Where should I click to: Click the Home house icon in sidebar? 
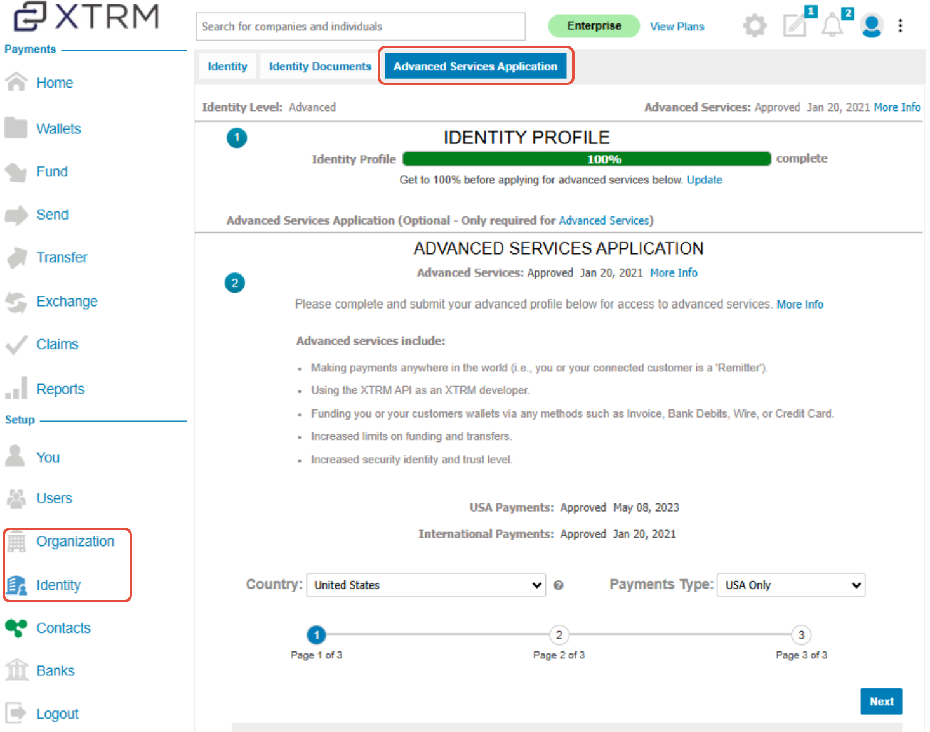[x=17, y=83]
